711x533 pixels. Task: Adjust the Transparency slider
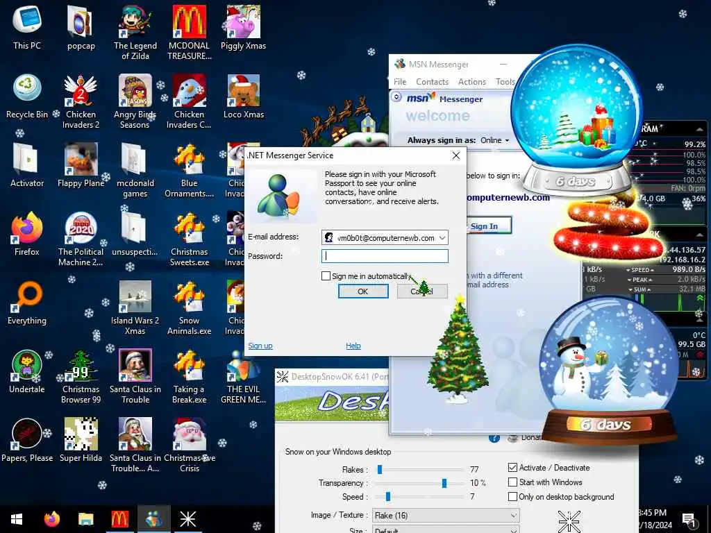(444, 483)
